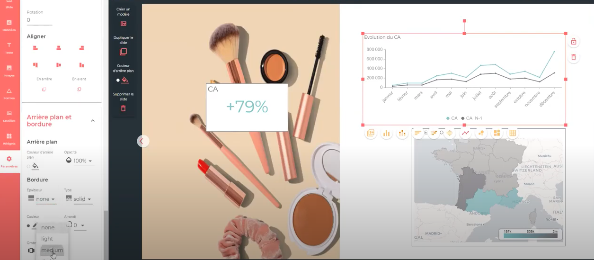Choose light from the thickness options
The image size is (594, 260).
[47, 239]
